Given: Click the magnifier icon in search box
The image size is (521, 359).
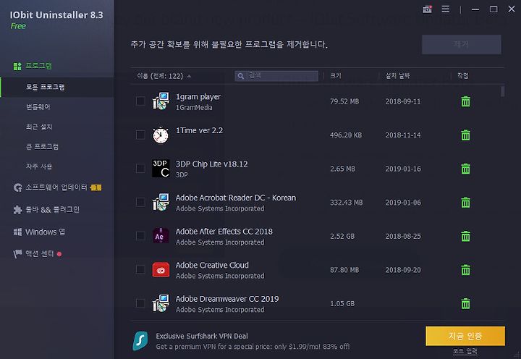Looking at the screenshot, I should (x=241, y=76).
